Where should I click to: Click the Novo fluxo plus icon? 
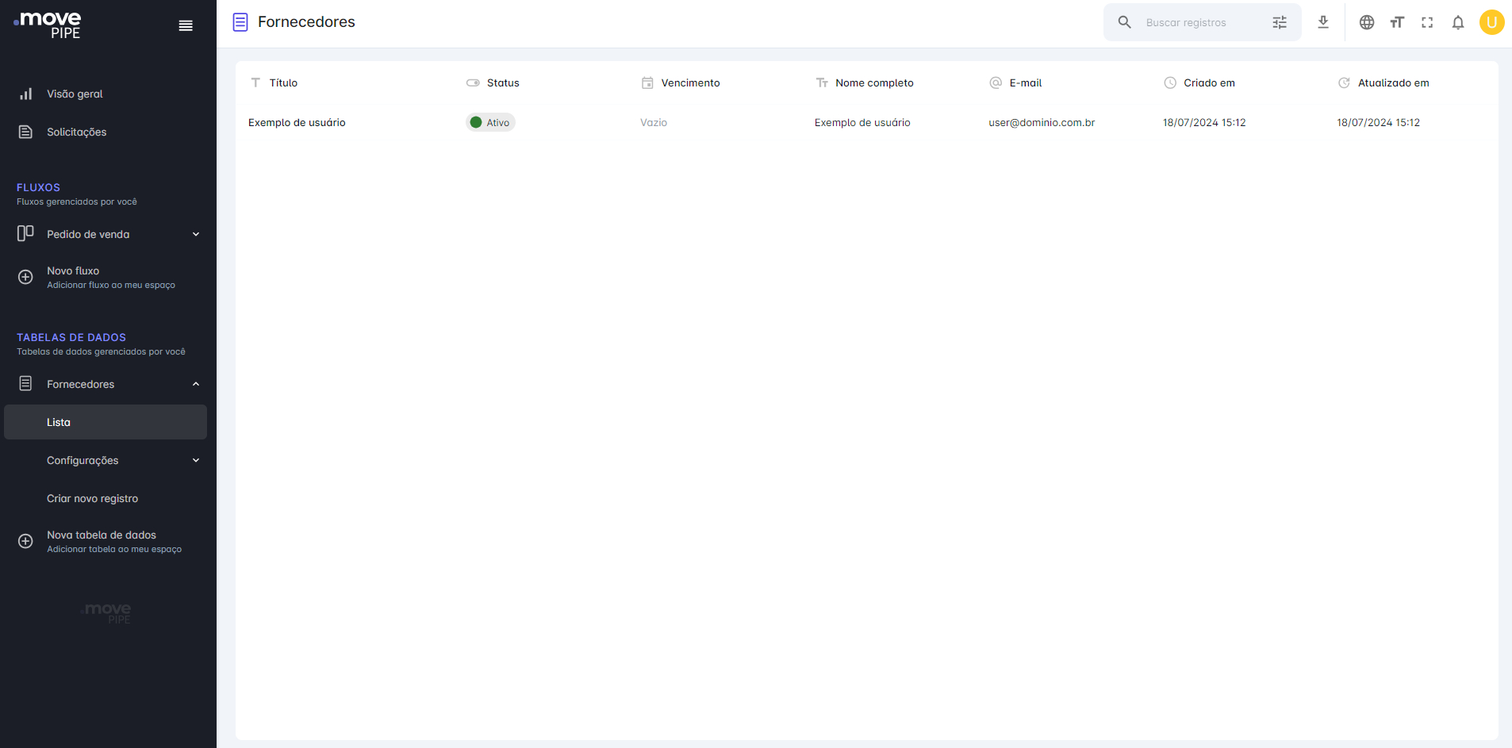tap(25, 277)
